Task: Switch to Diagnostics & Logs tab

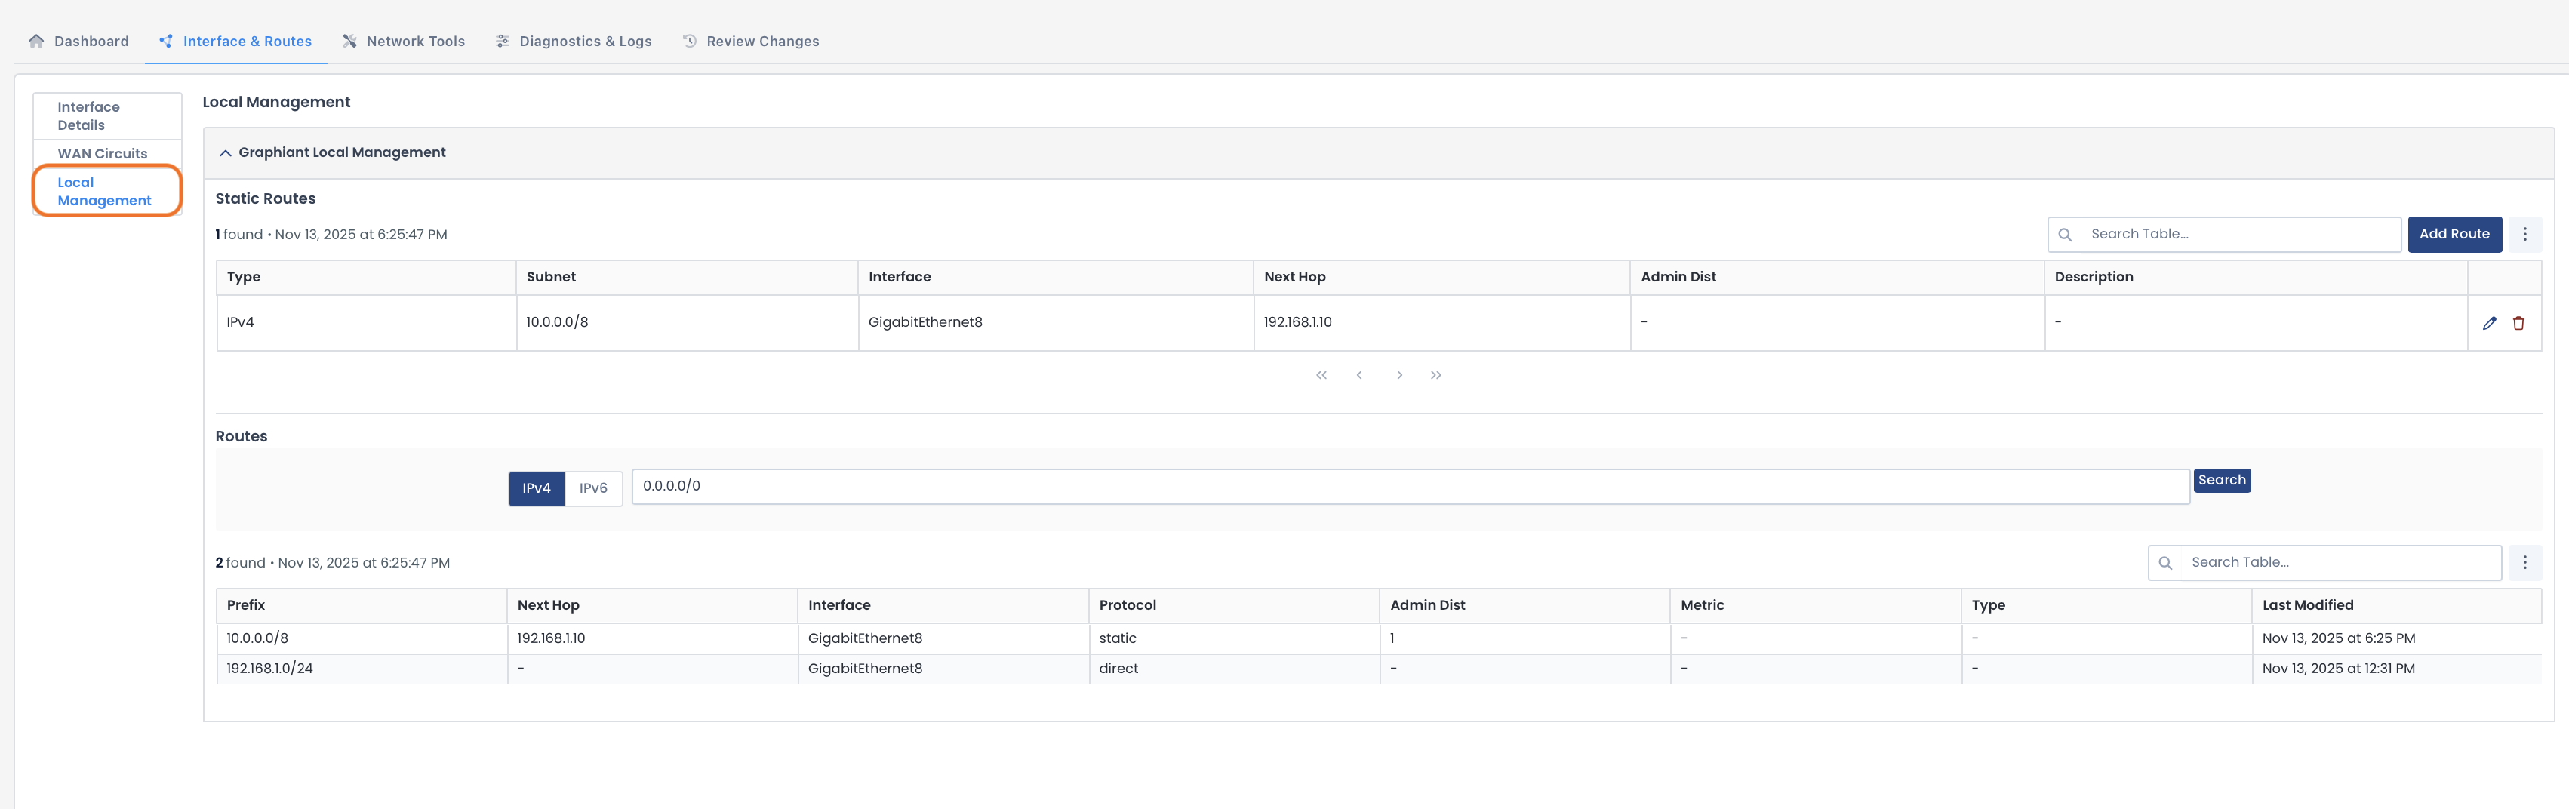Action: click(x=574, y=41)
